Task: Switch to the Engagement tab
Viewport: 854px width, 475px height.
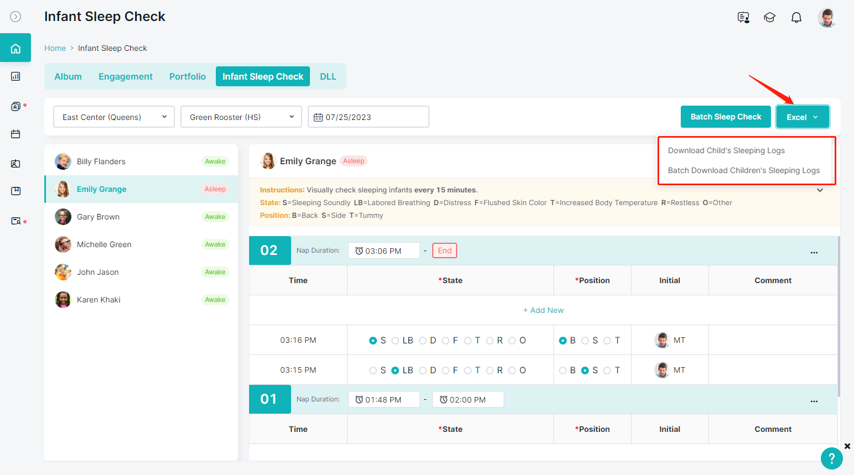Action: [x=126, y=76]
